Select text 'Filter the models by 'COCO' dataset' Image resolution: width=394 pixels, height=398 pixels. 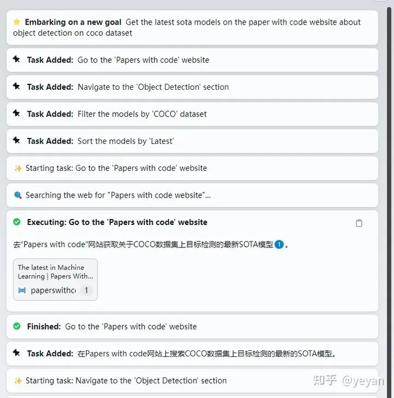[142, 114]
